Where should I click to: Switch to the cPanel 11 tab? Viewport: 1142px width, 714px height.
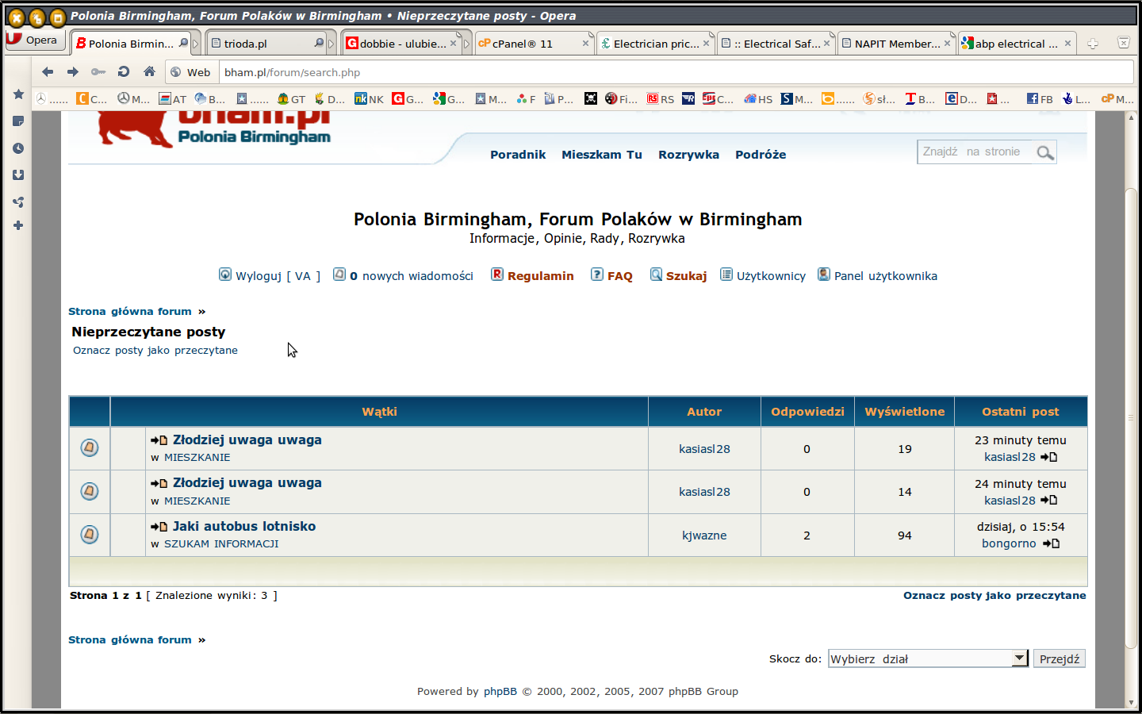pyautogui.click(x=522, y=44)
